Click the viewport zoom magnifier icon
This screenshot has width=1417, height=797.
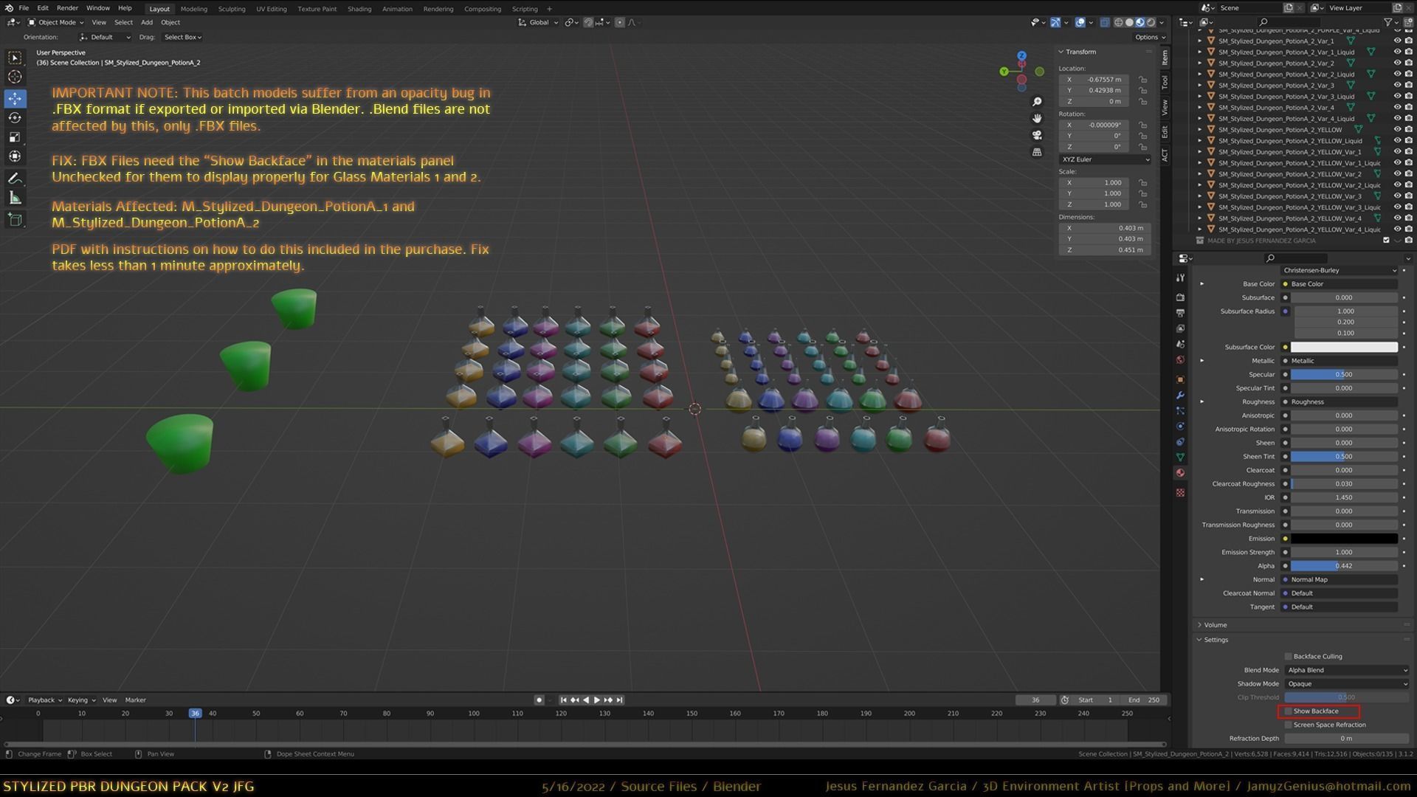[1037, 102]
